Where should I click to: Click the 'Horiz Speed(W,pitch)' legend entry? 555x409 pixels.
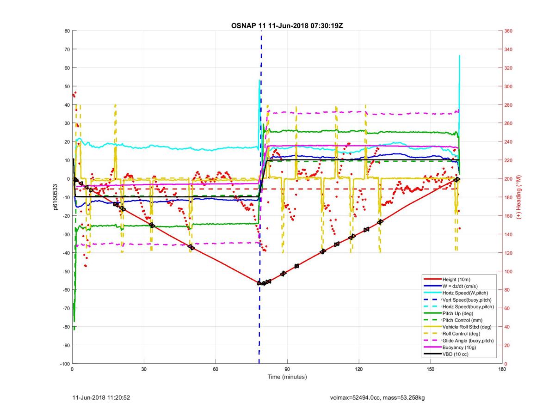coord(459,293)
